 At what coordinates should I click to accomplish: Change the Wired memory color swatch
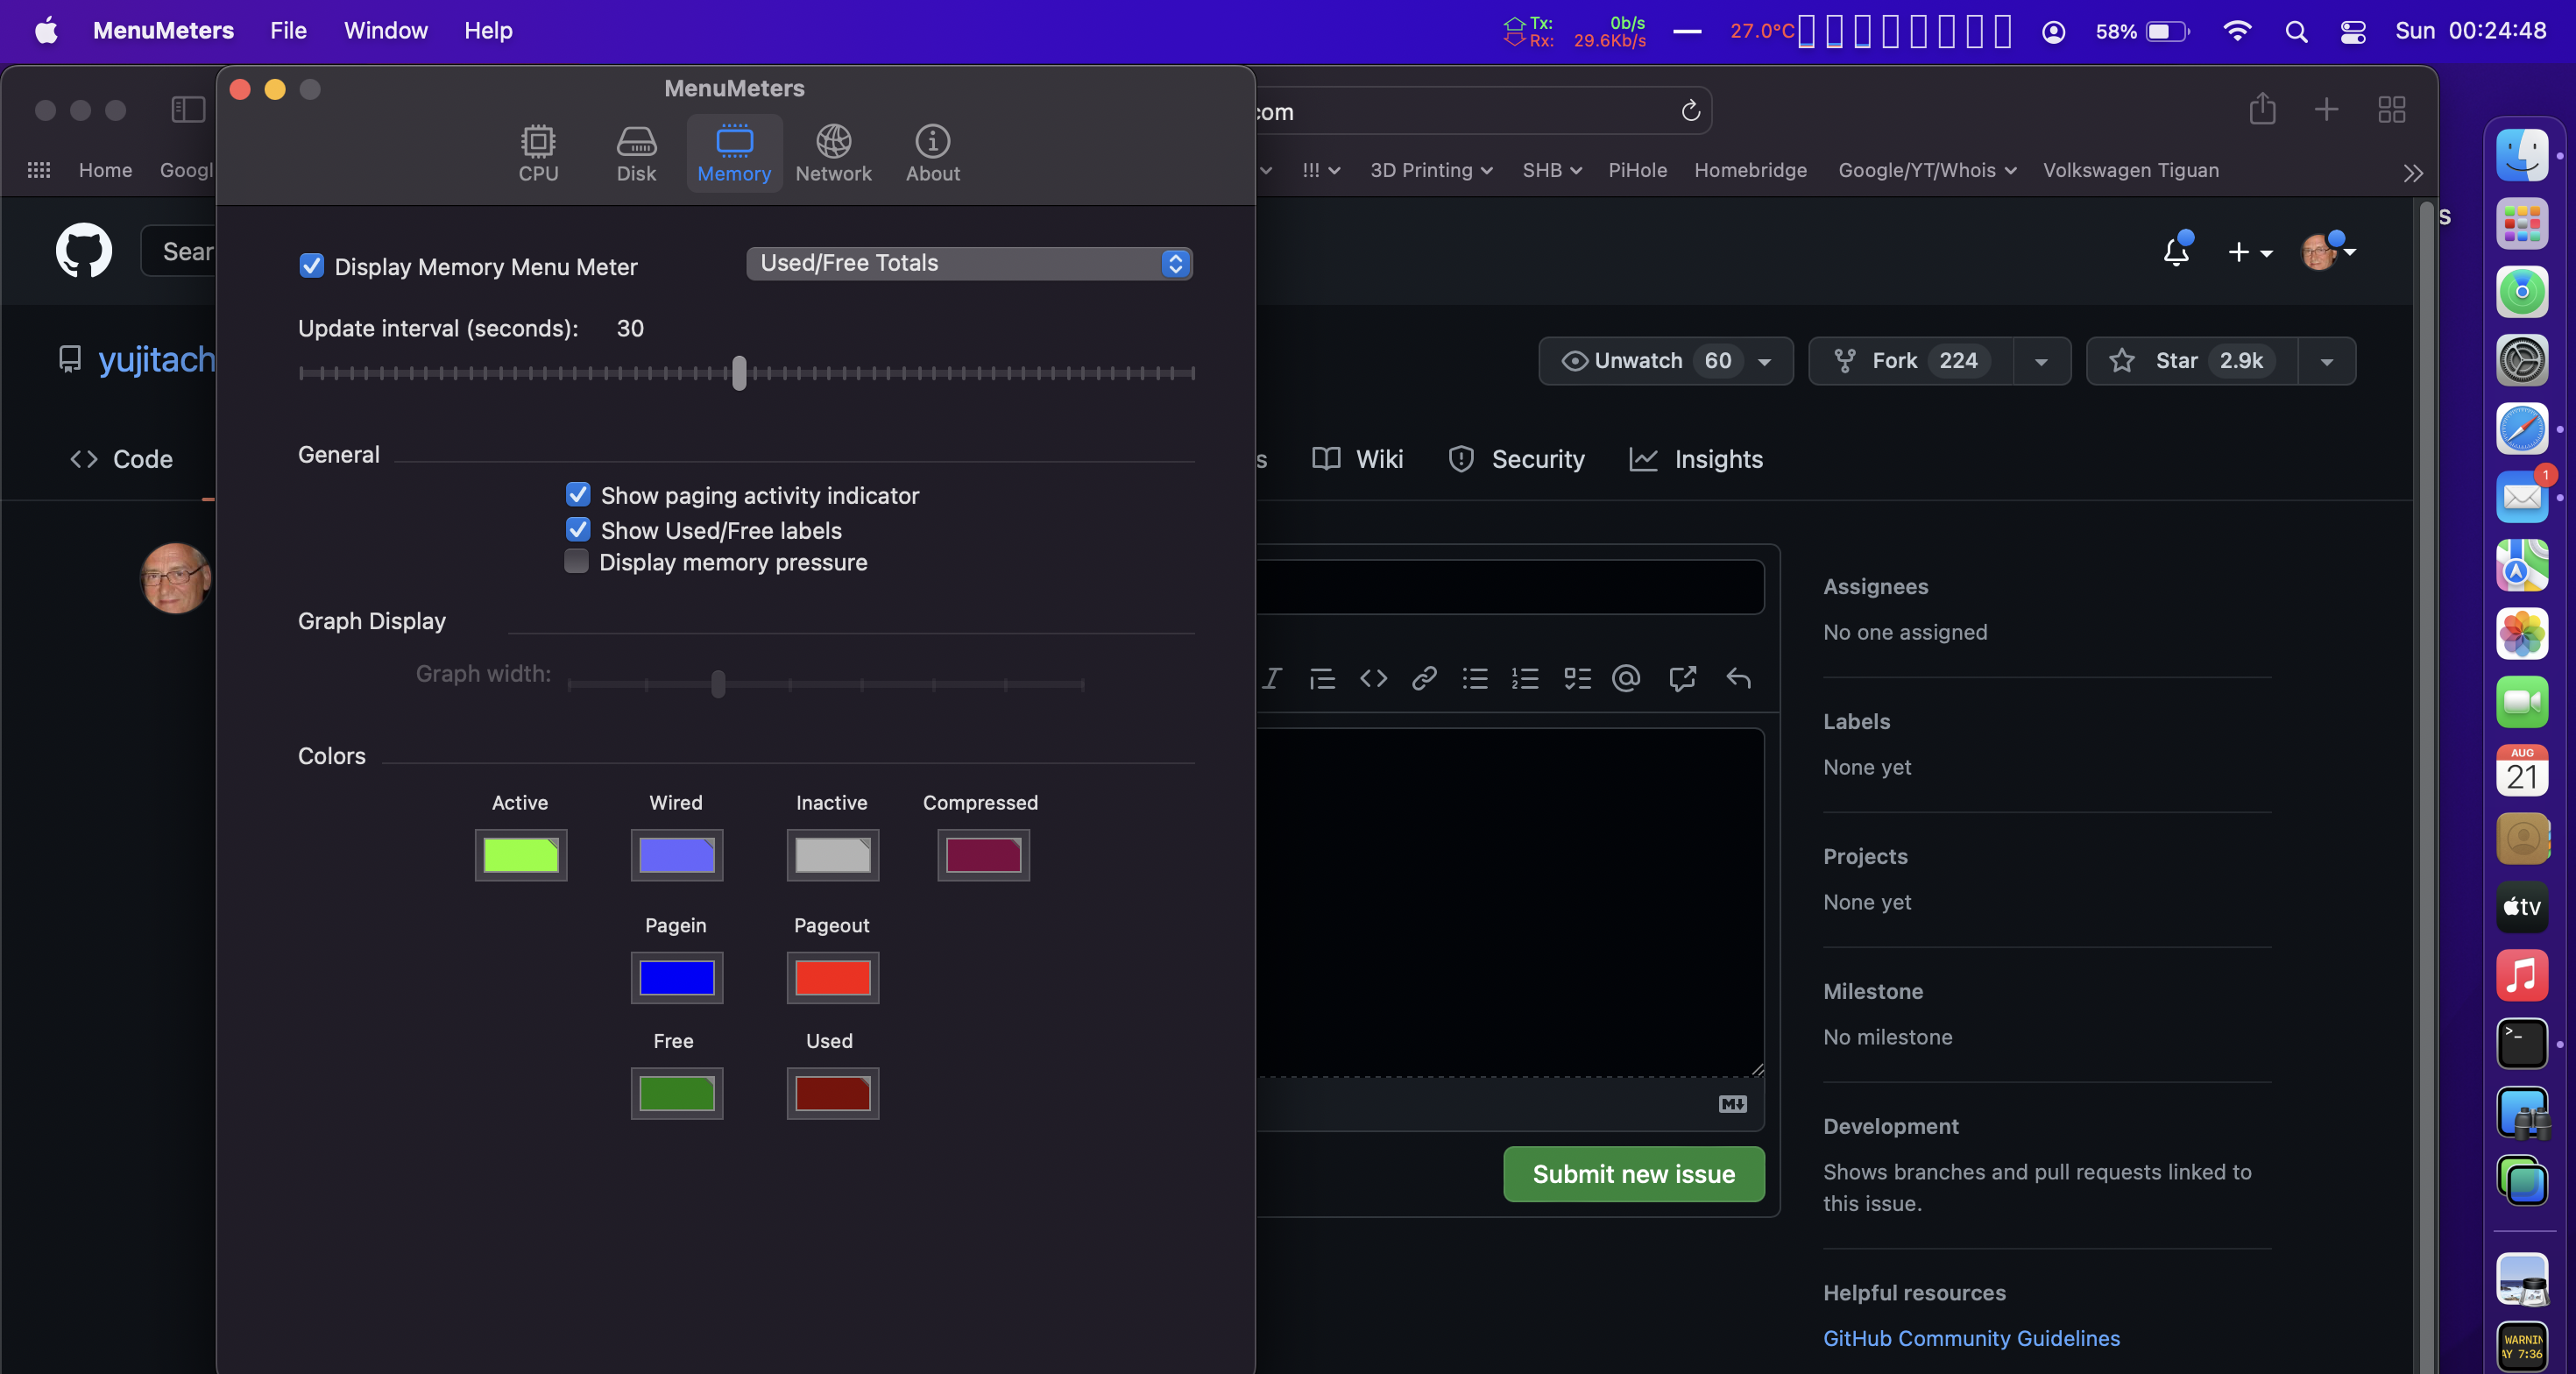[676, 856]
